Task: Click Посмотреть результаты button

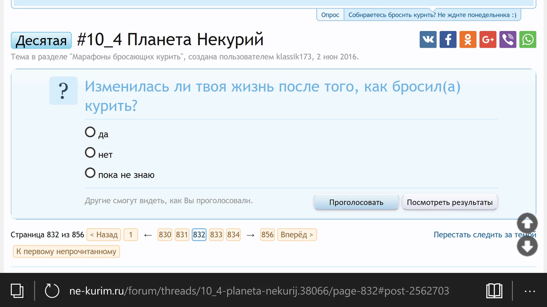Action: coord(450,202)
